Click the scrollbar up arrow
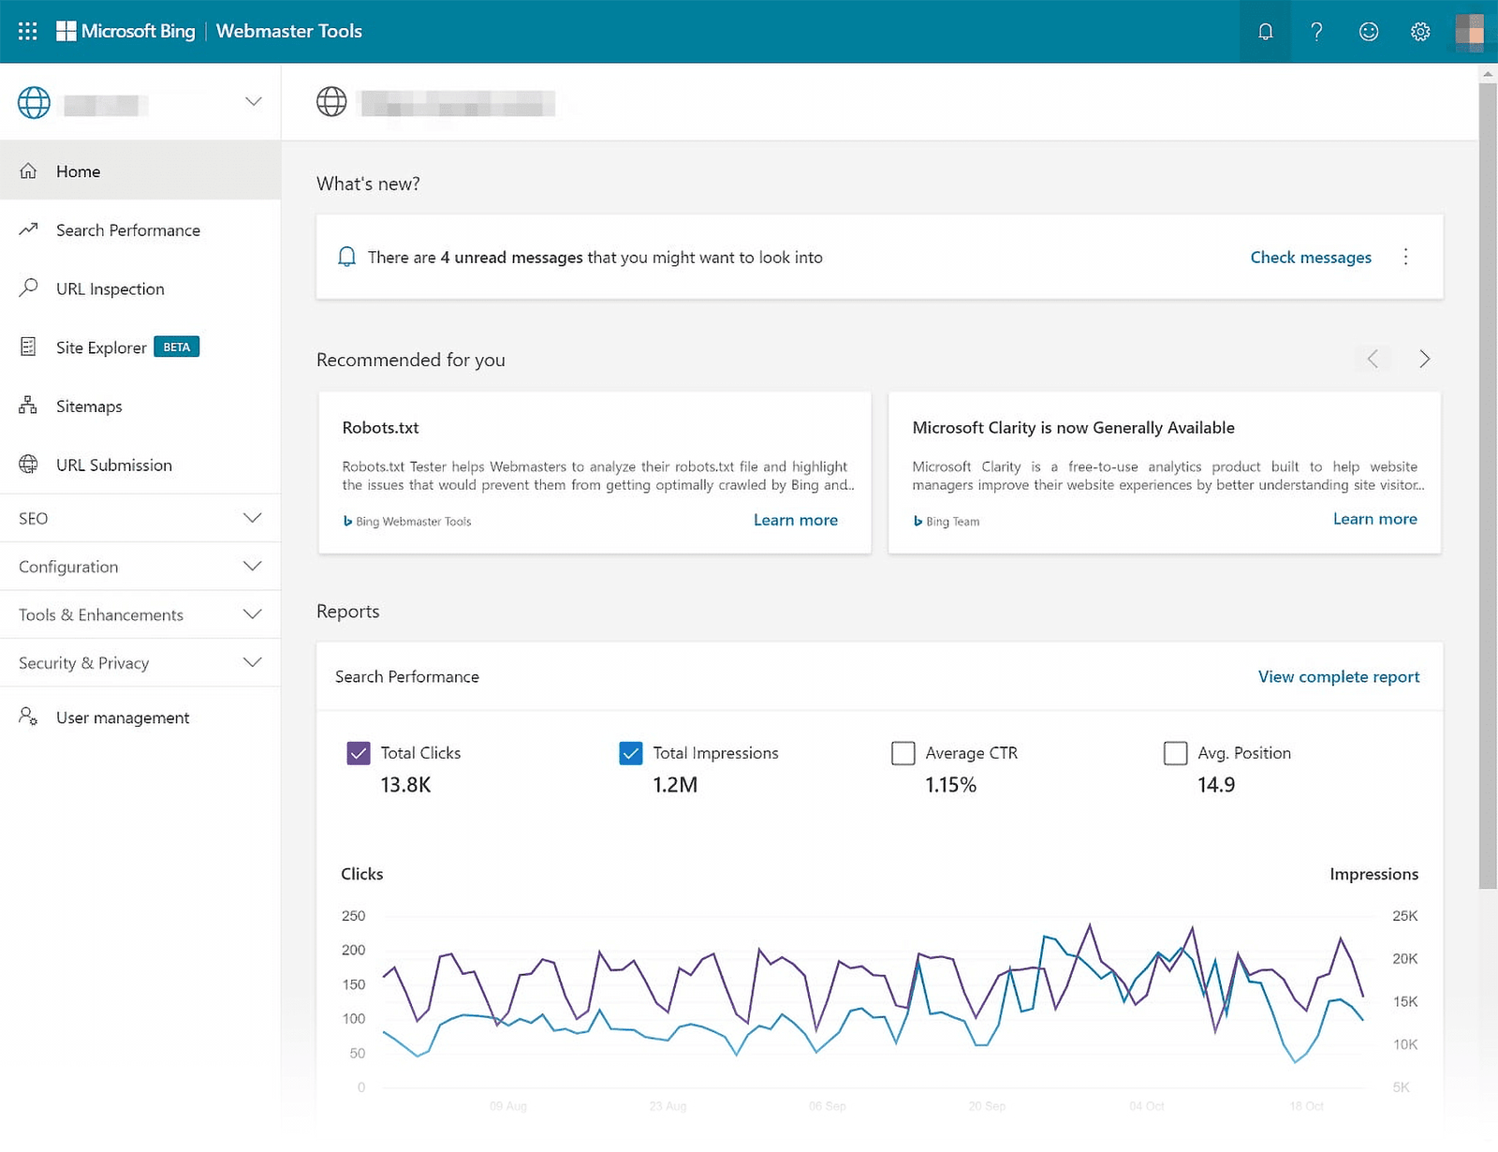This screenshot has width=1498, height=1152. (1488, 73)
